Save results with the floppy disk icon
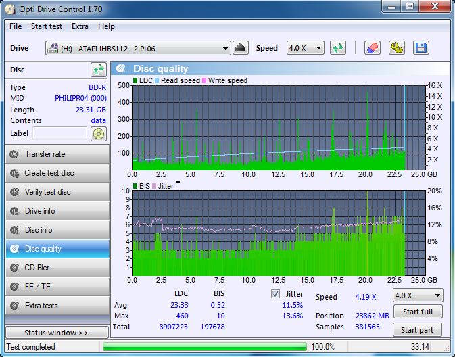This screenshot has width=455, height=357. coord(421,48)
